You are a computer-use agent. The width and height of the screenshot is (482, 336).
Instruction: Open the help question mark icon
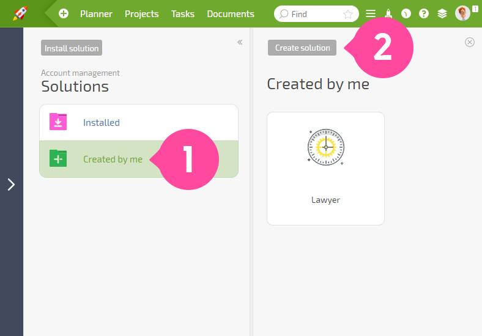(424, 13)
